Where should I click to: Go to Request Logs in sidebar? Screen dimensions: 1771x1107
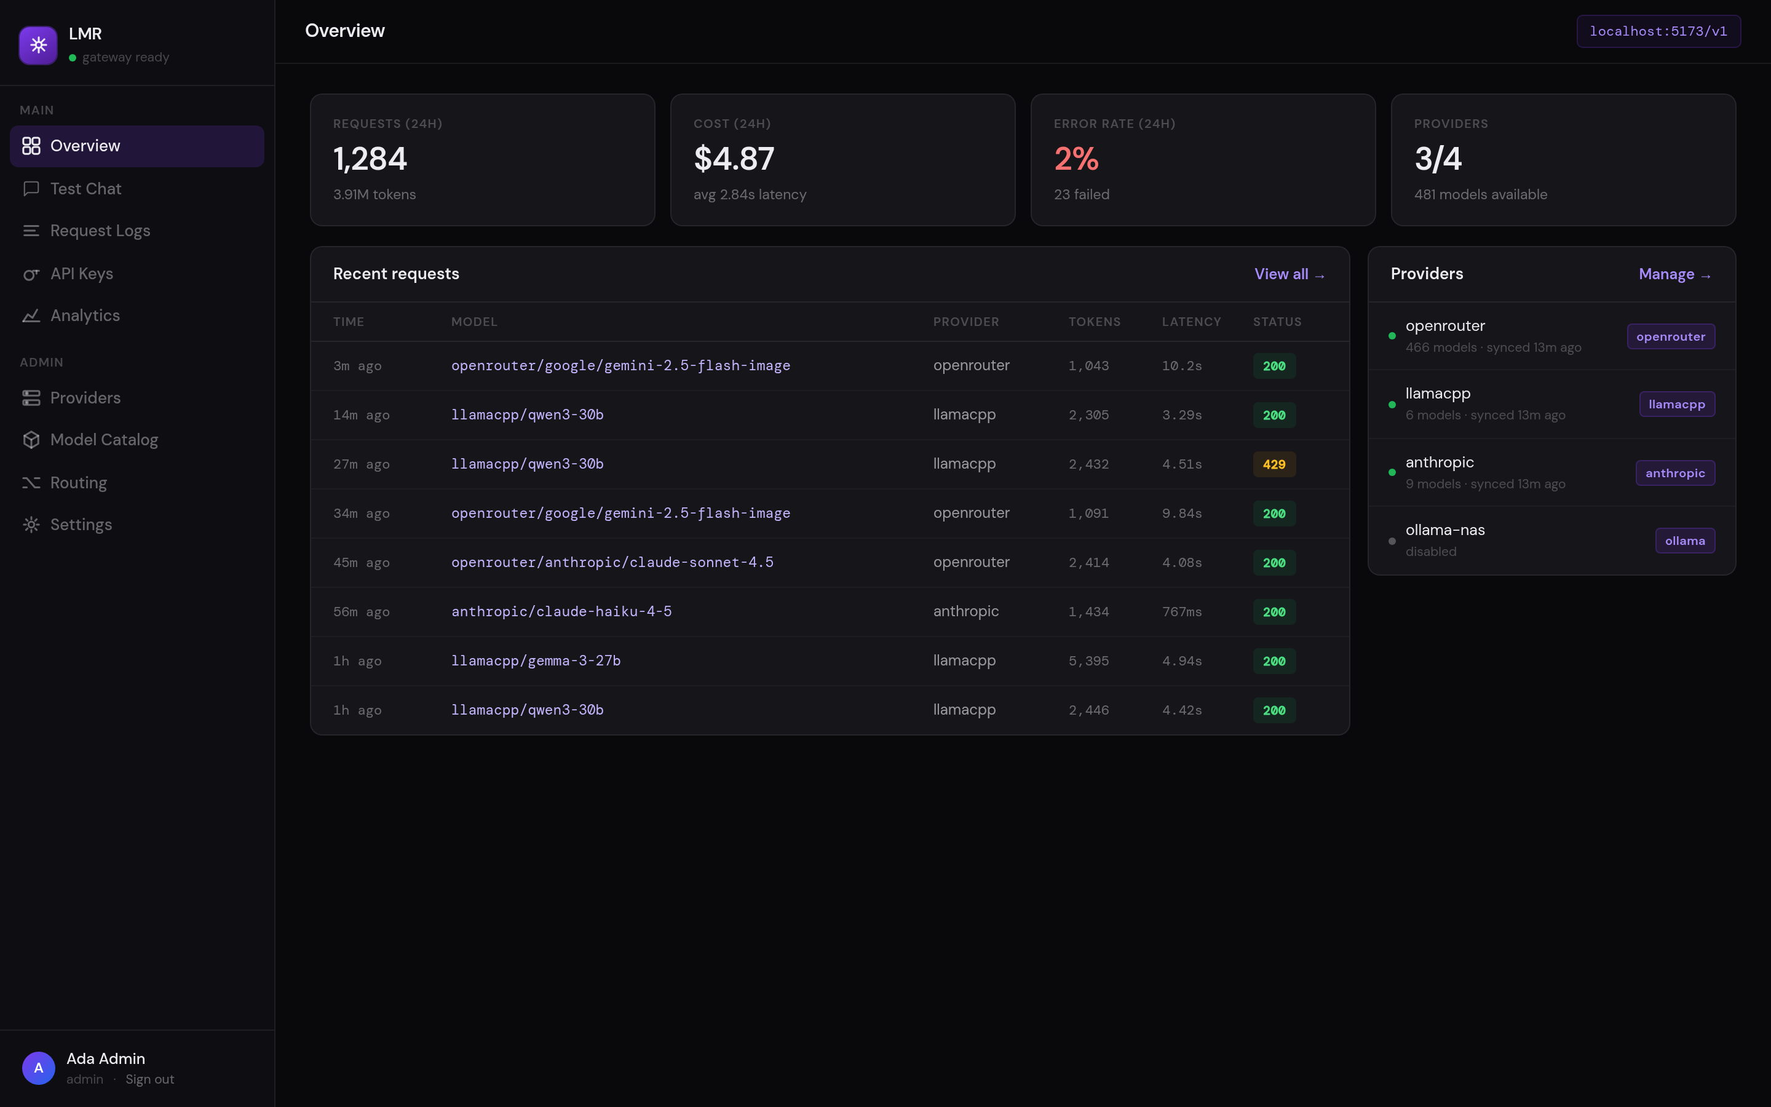pyautogui.click(x=137, y=231)
